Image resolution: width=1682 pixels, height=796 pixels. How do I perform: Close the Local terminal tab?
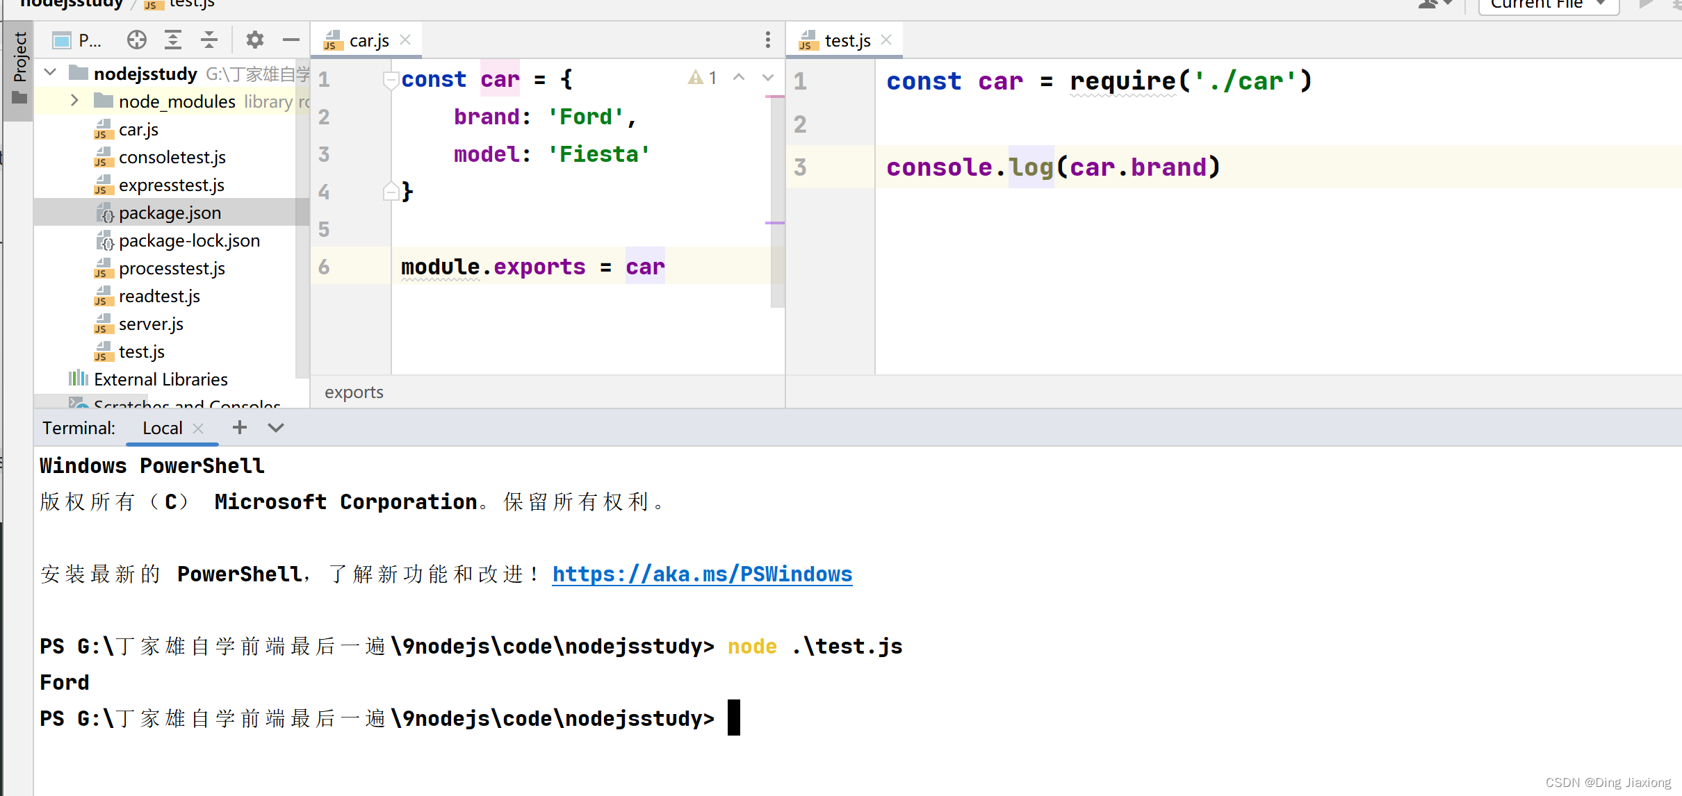198,429
